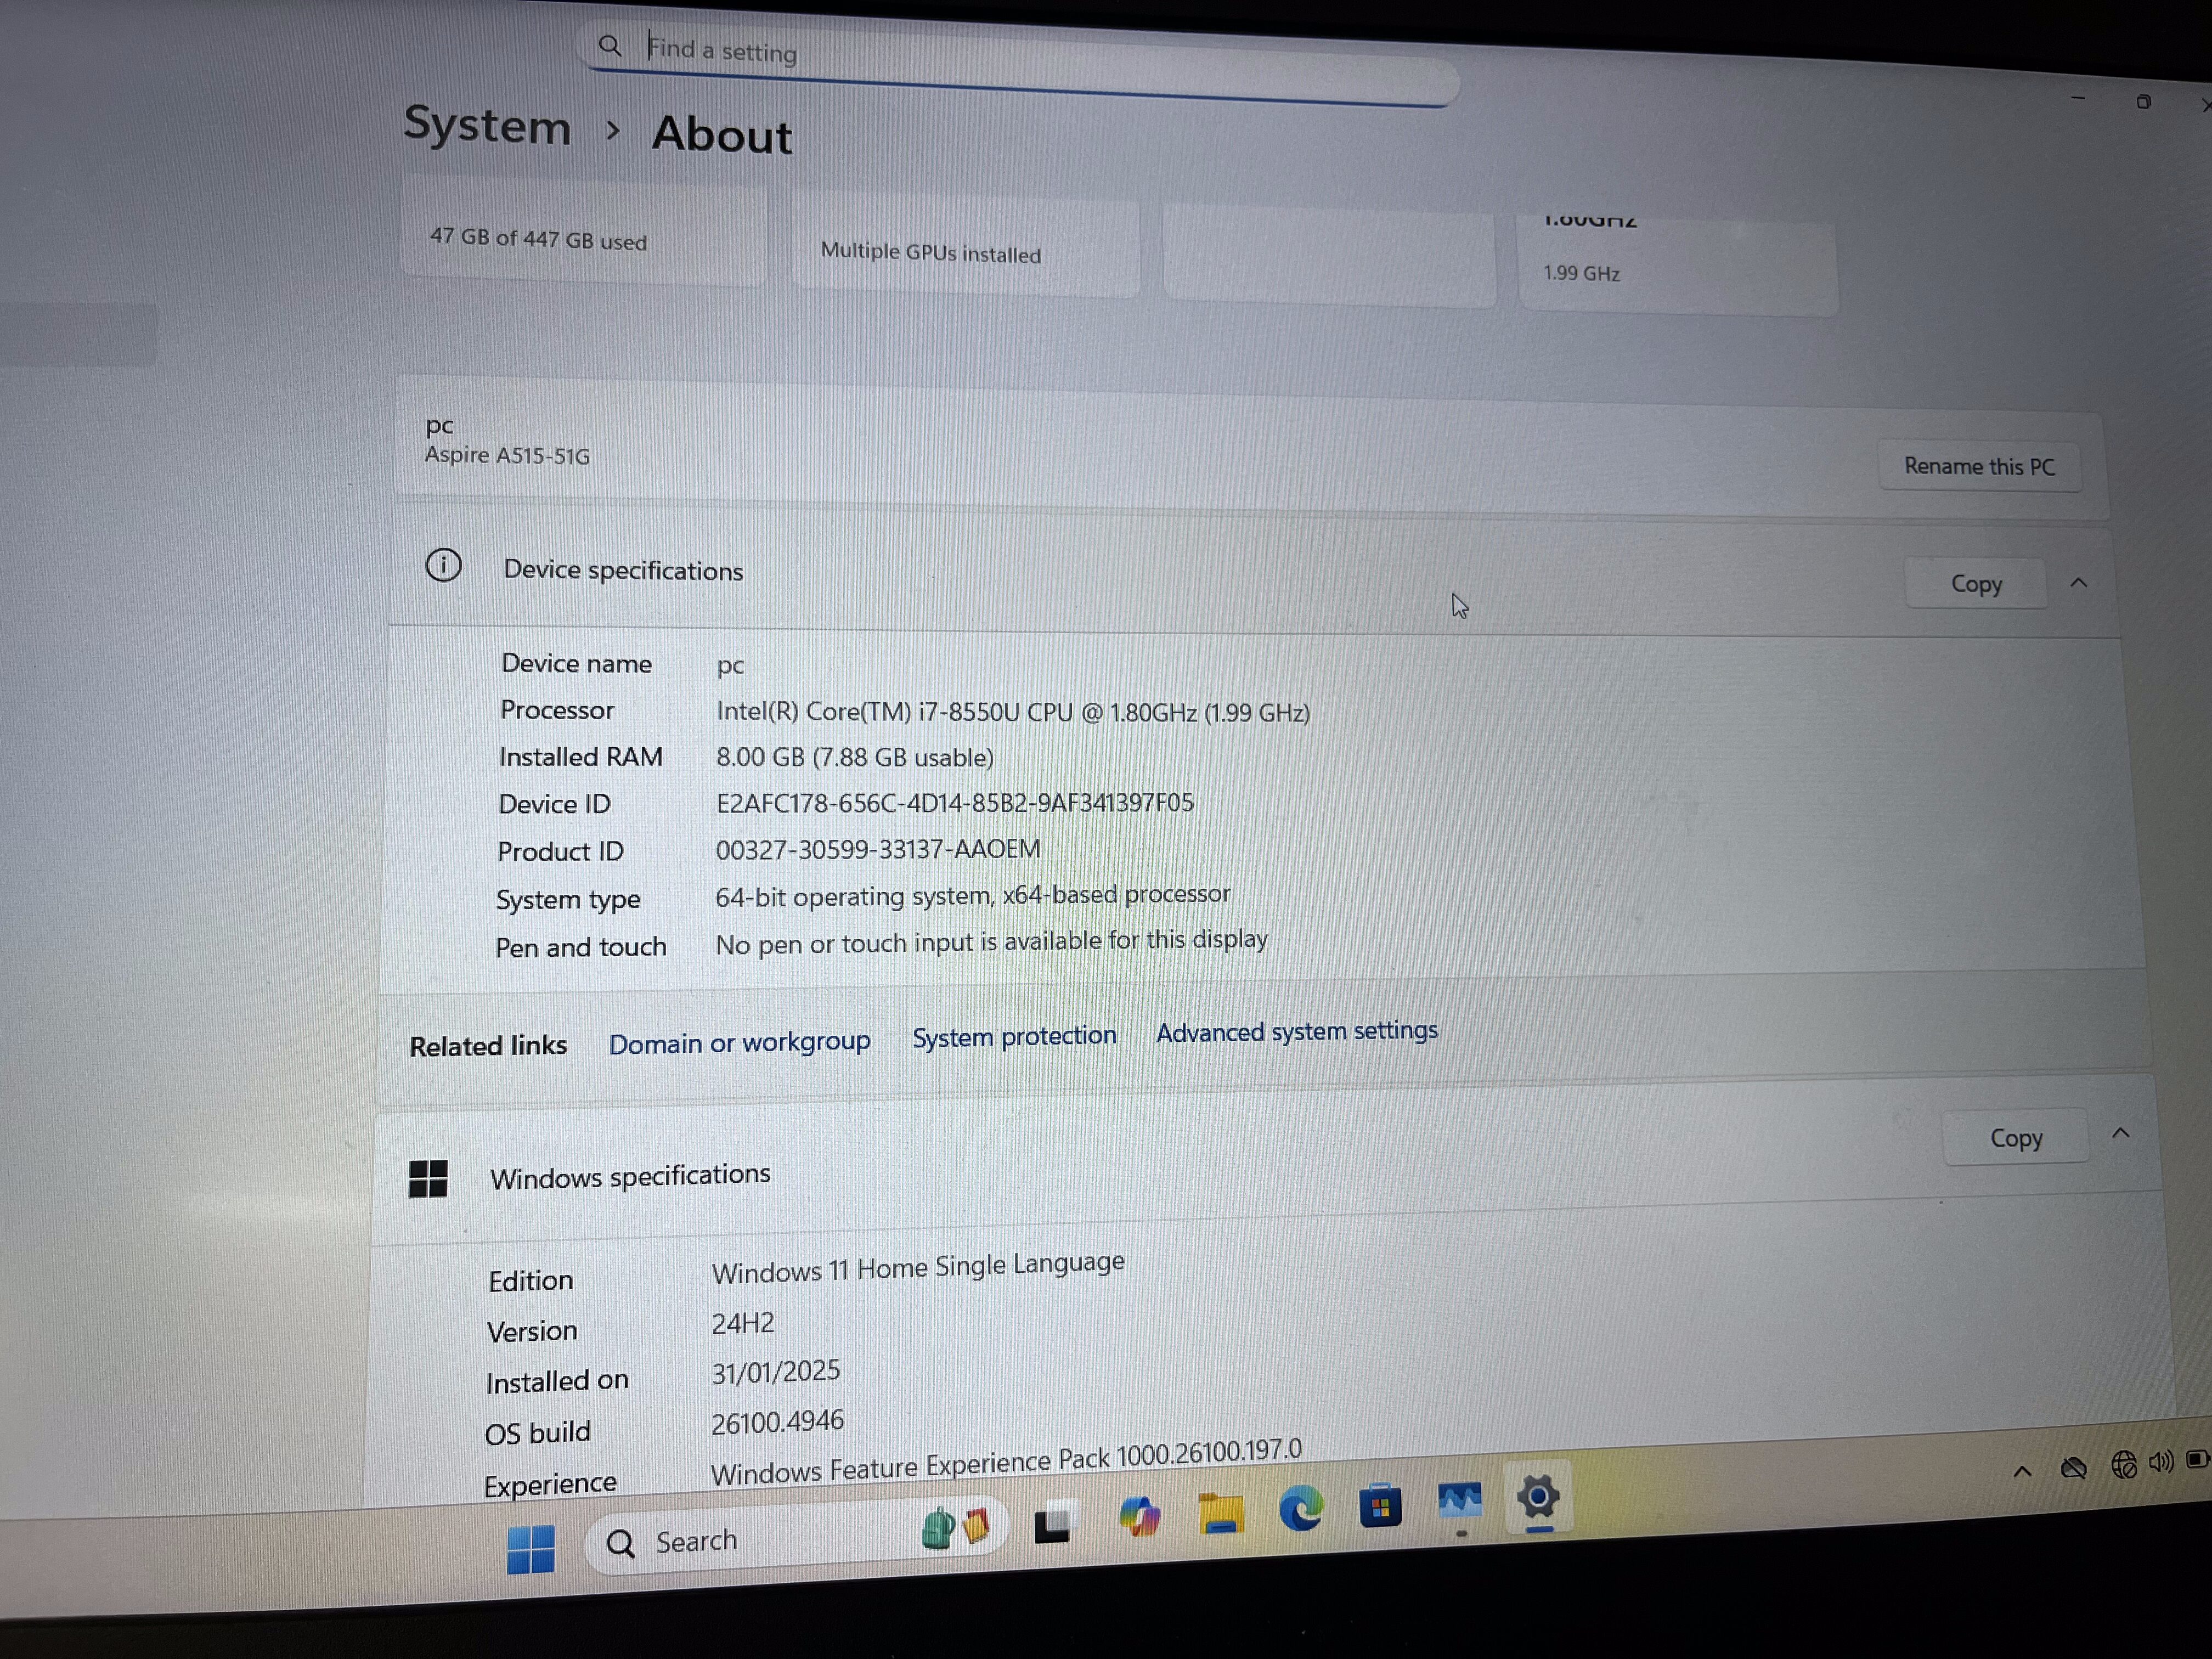Image resolution: width=2212 pixels, height=1659 pixels.
Task: Select the OS build 26100.4946 value
Action: click(x=778, y=1422)
